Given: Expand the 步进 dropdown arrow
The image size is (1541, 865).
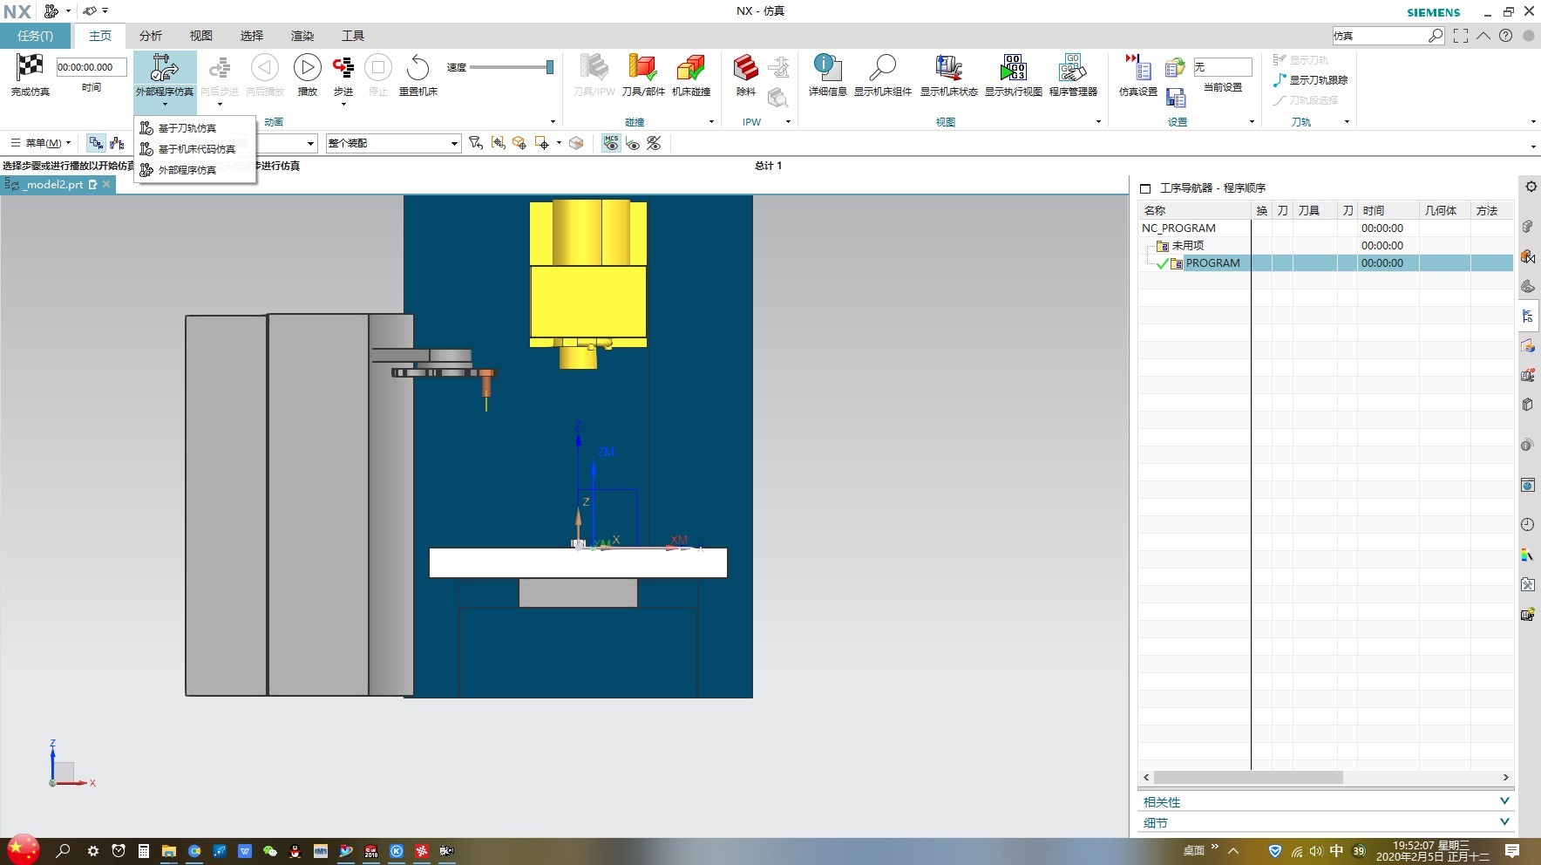Looking at the screenshot, I should click(x=343, y=105).
